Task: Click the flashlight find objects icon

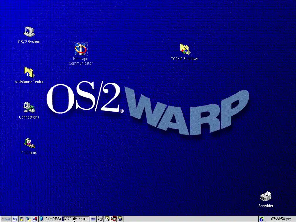Action: pos(28,219)
